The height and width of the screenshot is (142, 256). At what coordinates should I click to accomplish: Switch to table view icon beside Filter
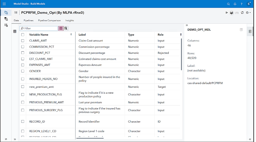click(x=61, y=28)
